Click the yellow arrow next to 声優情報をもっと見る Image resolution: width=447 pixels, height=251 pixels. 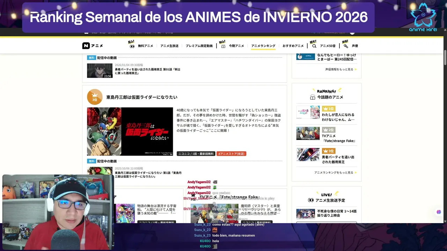[356, 69]
